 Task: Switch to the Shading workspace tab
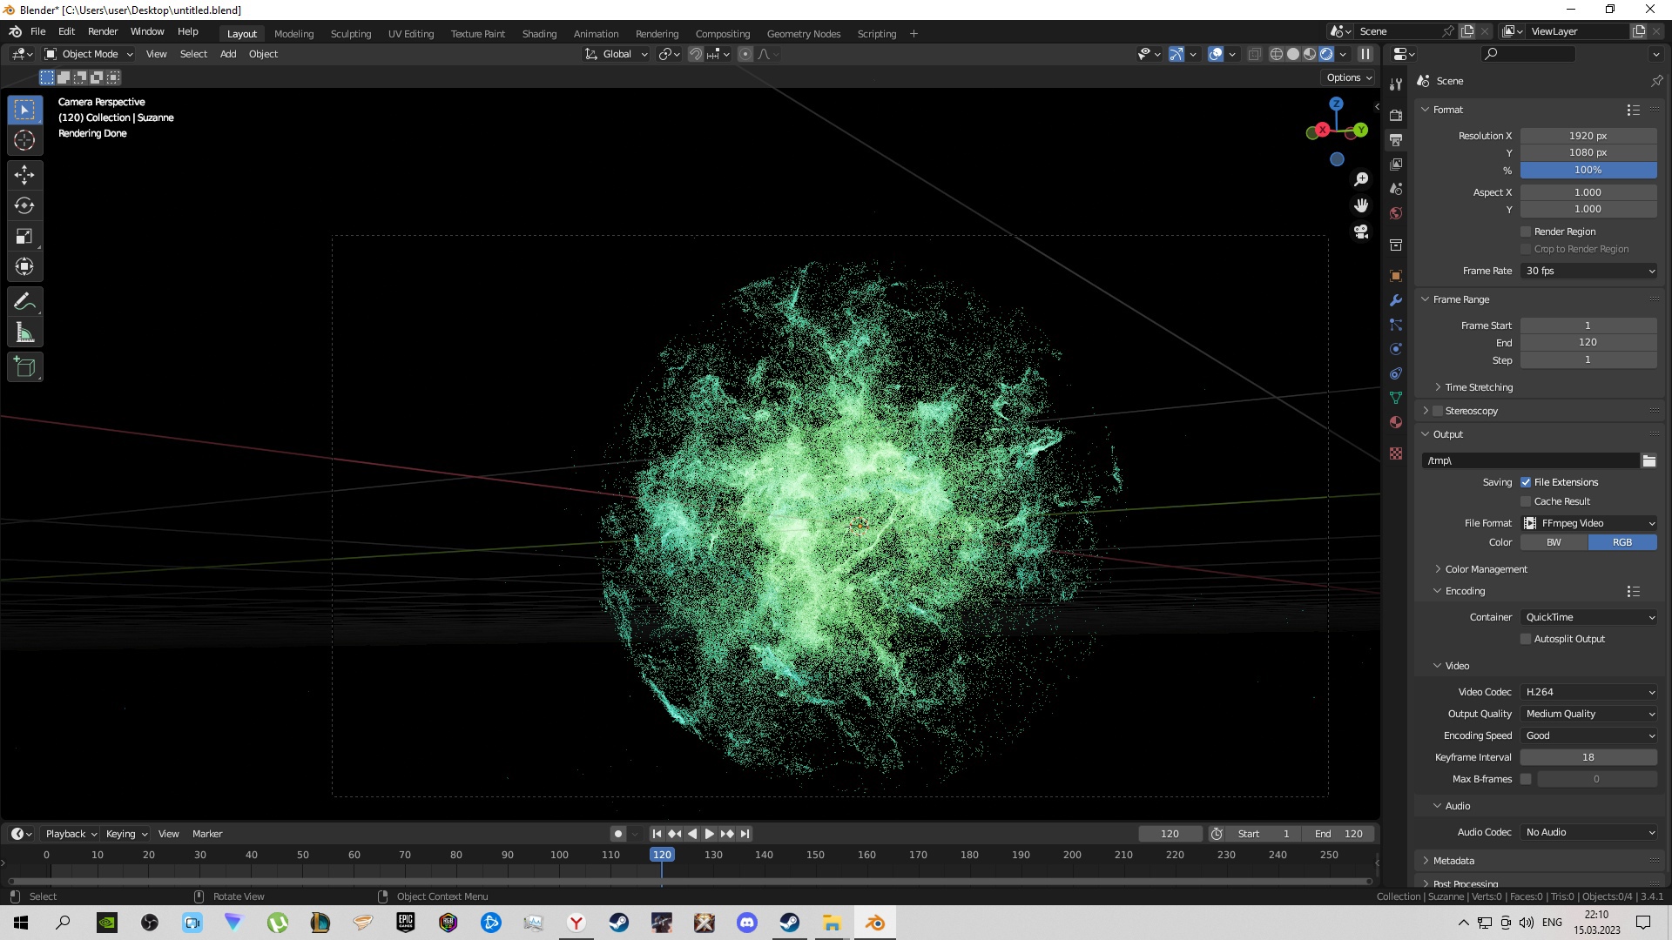click(539, 34)
